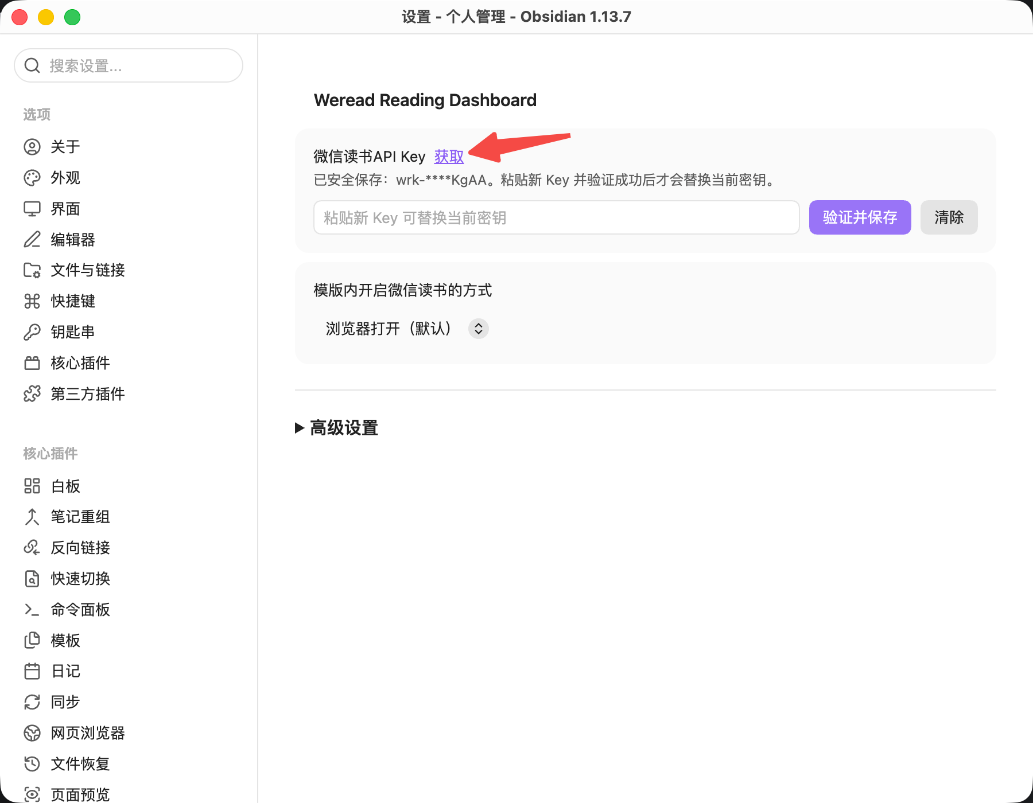Click the 页面预览 eye-scan icon

click(x=32, y=794)
